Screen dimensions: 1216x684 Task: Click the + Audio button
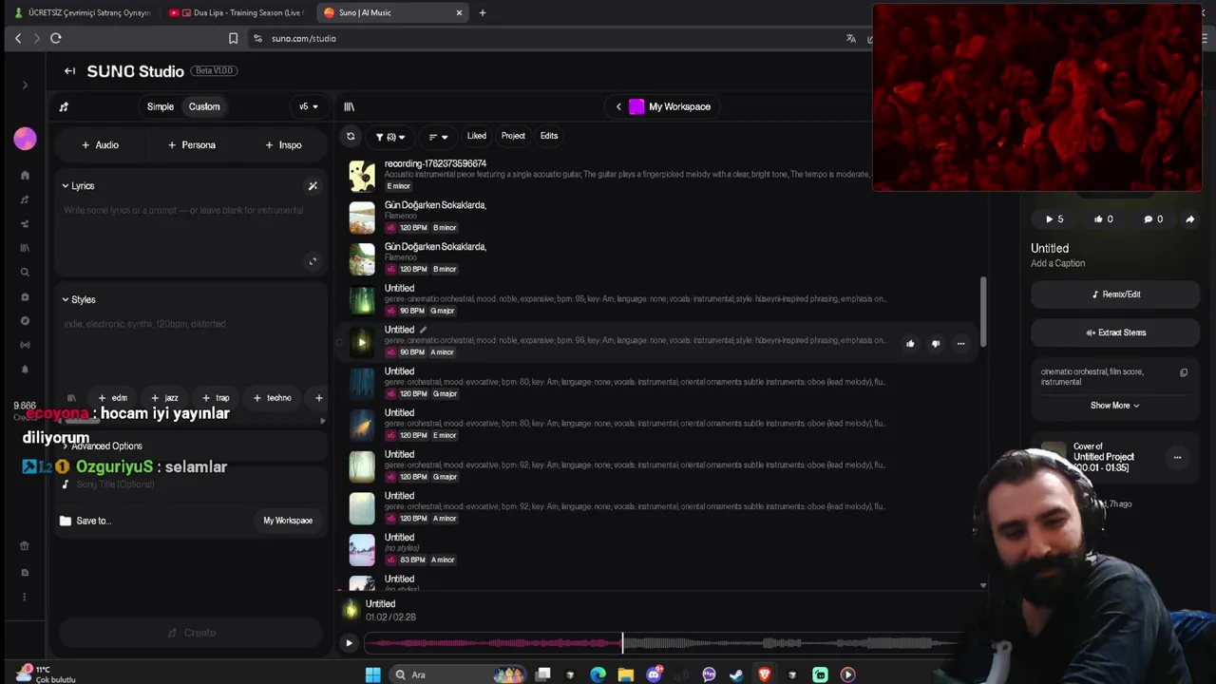pyautogui.click(x=100, y=145)
